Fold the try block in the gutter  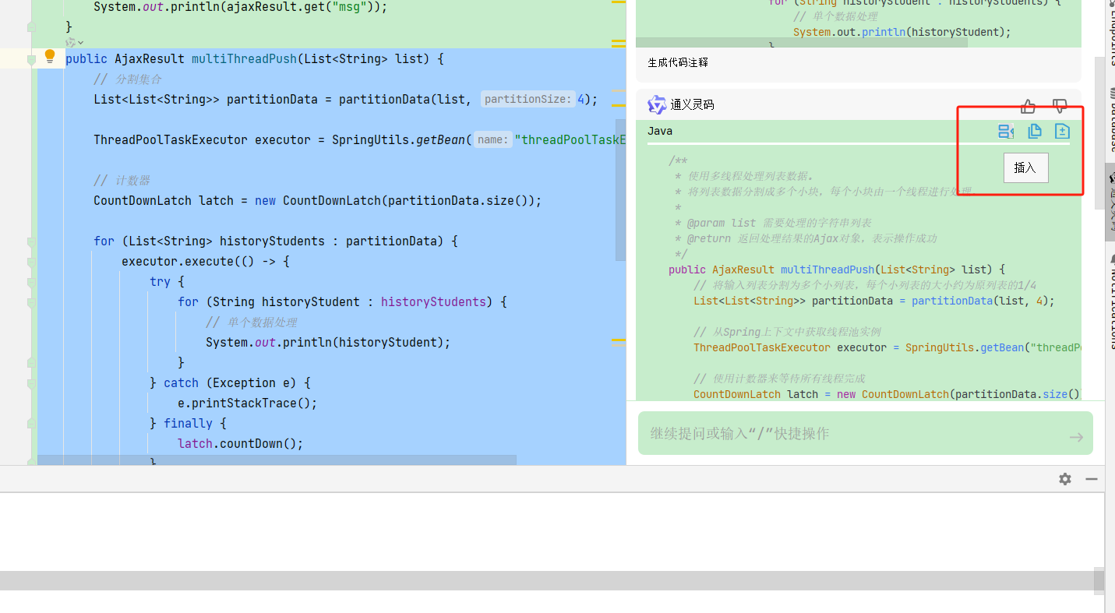tap(31, 282)
